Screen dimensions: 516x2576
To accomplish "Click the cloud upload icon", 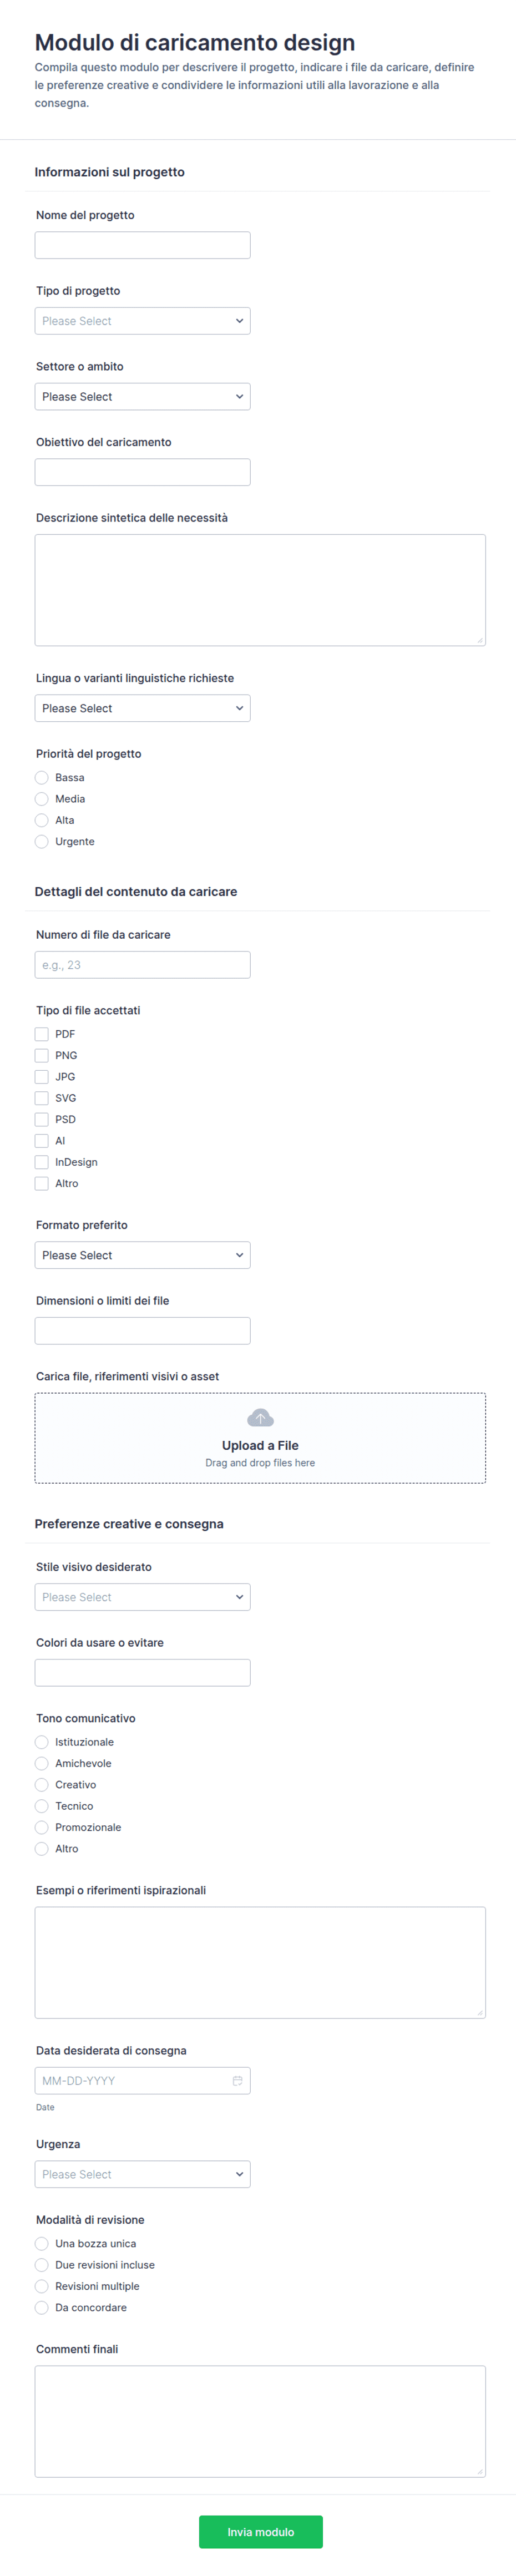I will pyautogui.click(x=260, y=1418).
